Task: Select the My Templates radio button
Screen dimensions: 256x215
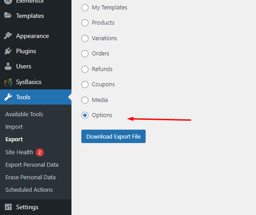Action: [x=85, y=8]
